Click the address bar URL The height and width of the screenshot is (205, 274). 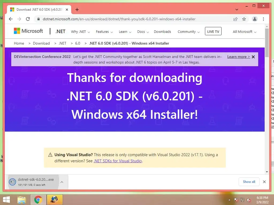pyautogui.click(x=119, y=19)
